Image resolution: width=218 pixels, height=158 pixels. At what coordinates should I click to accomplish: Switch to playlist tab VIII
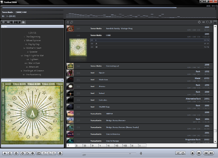(x=126, y=145)
